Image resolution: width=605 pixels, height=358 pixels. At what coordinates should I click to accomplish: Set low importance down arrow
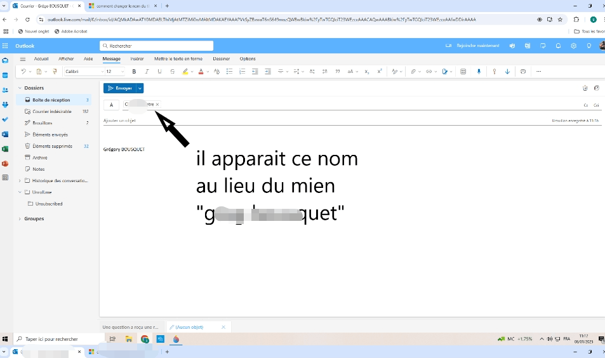(x=507, y=71)
